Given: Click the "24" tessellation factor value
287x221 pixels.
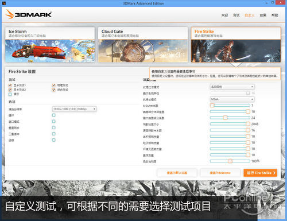Looking at the screenshot, I should point(253,118).
